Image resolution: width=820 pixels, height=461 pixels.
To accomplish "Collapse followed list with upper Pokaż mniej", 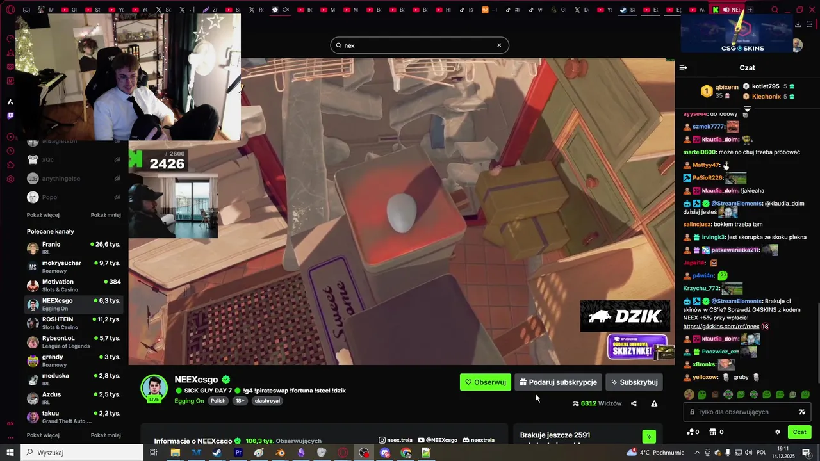I will [106, 215].
